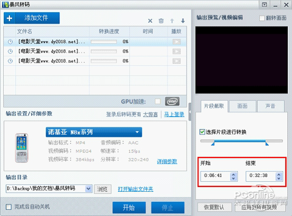
Task: Click the right end marker on clip slider
Action: [267, 144]
